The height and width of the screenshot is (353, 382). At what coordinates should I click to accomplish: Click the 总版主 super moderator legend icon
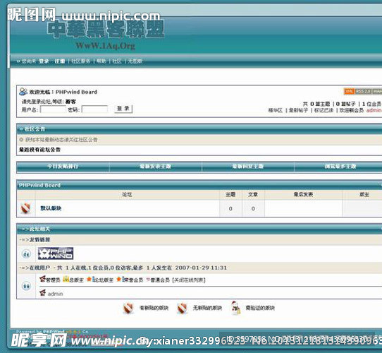coord(66,279)
